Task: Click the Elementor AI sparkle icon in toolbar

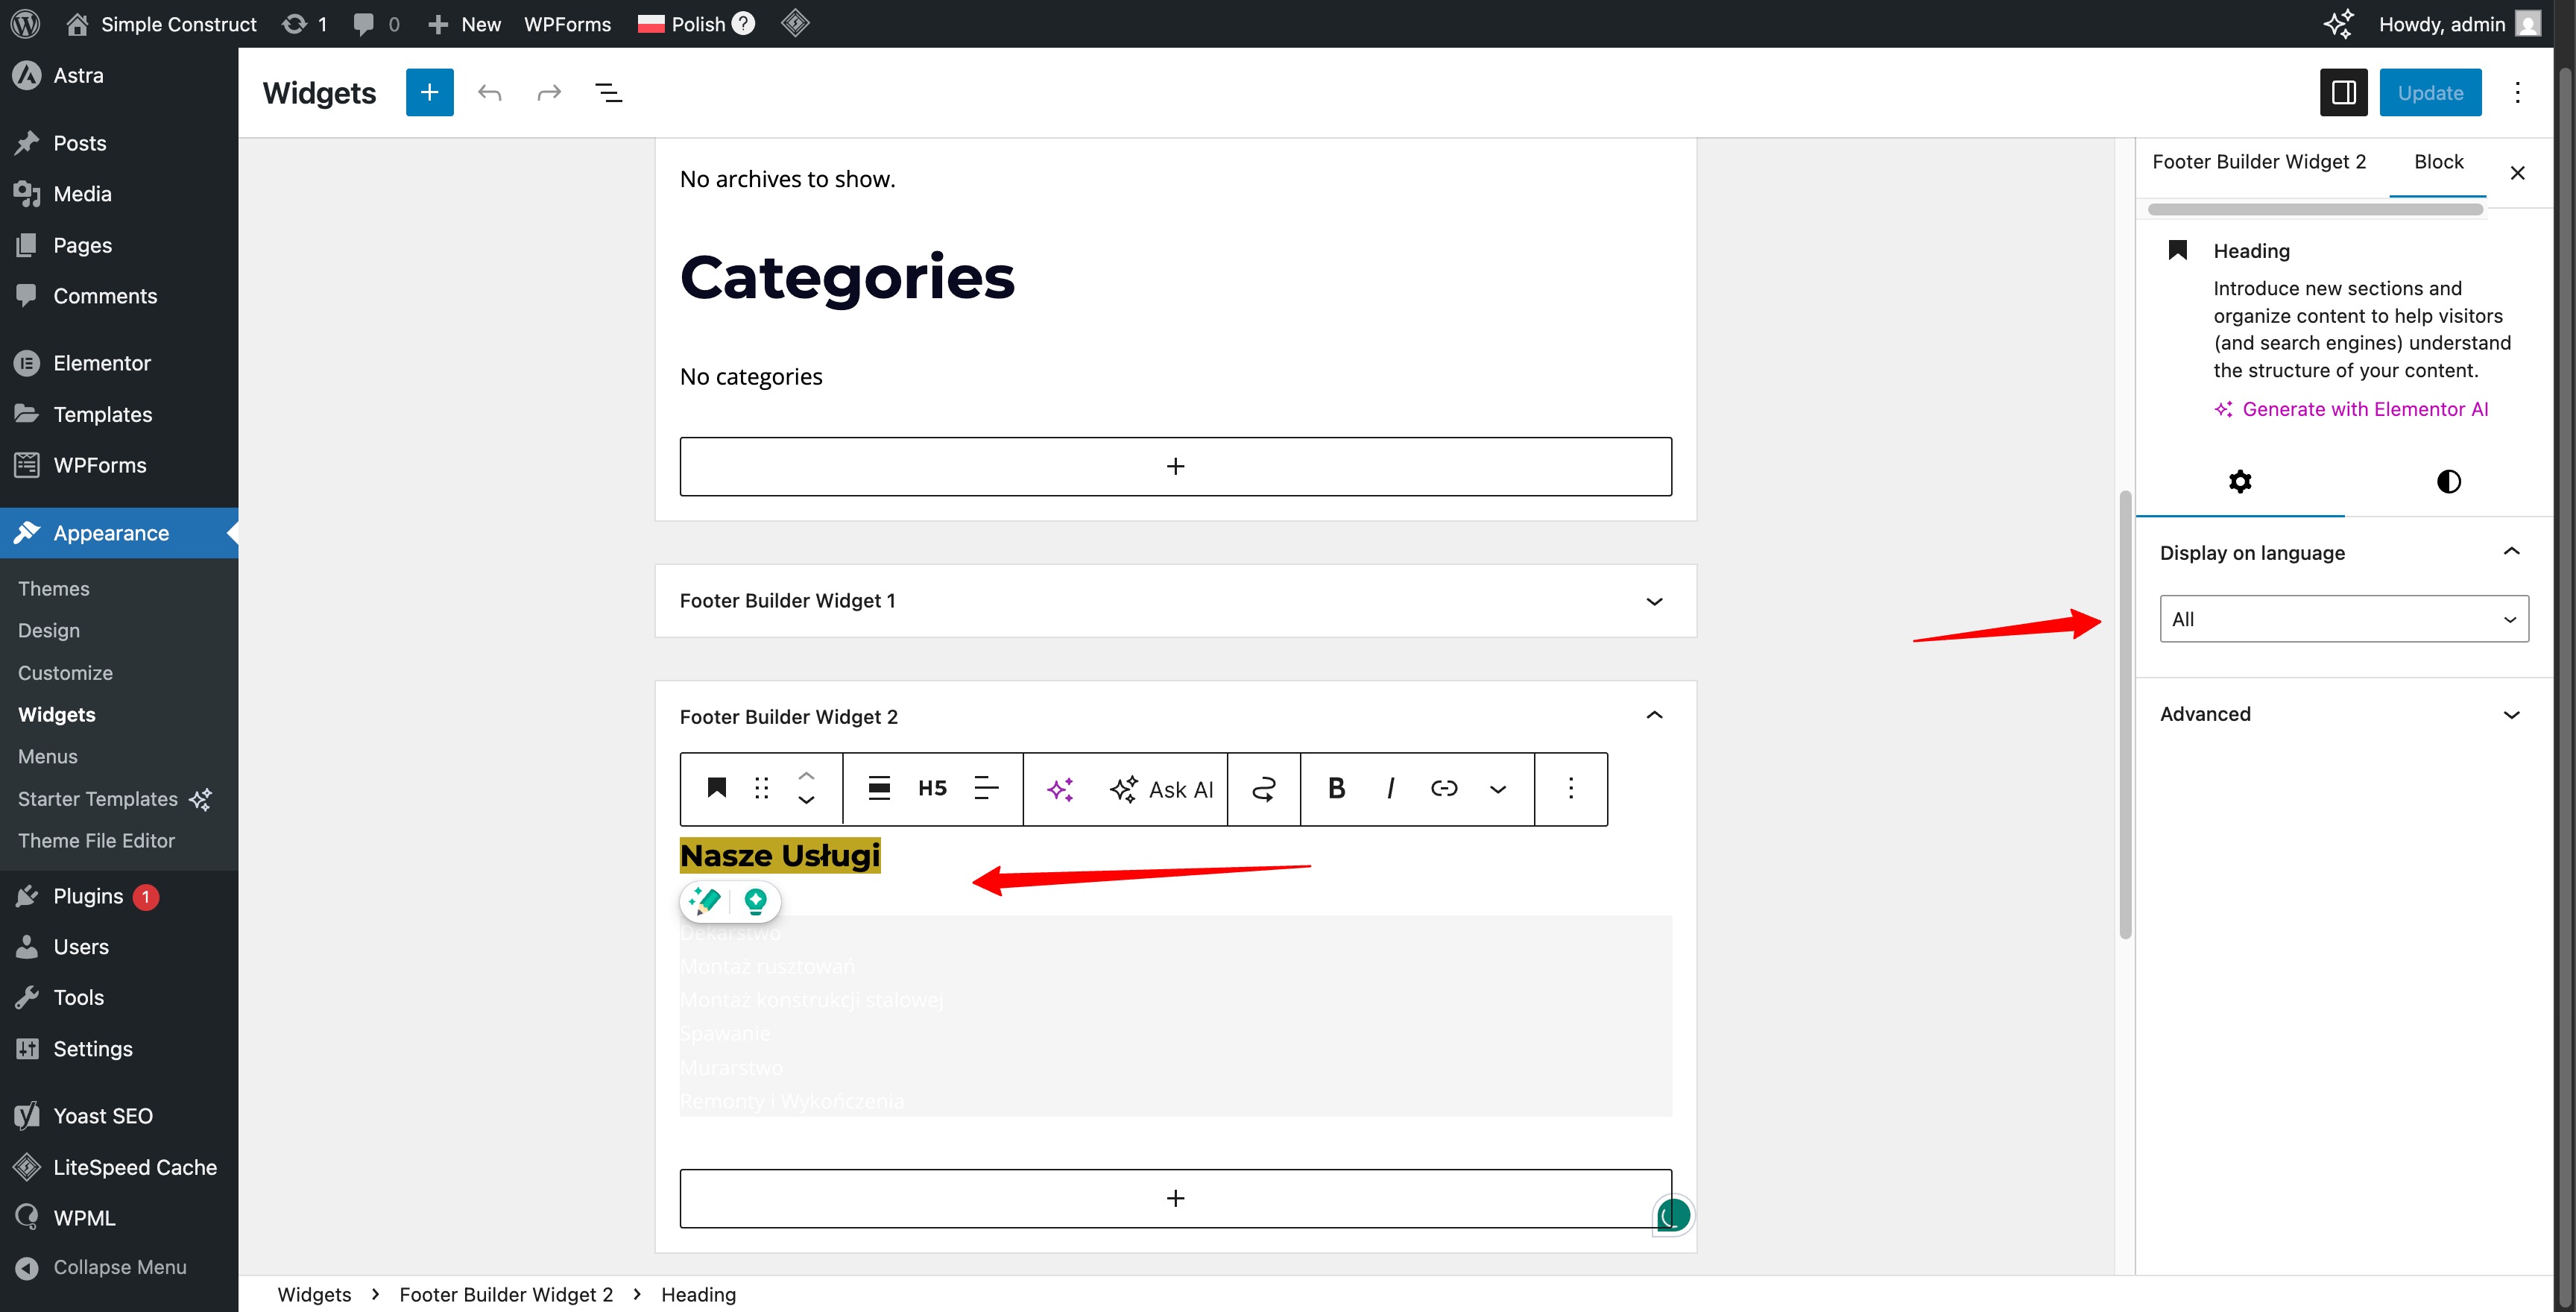Action: coord(1061,789)
